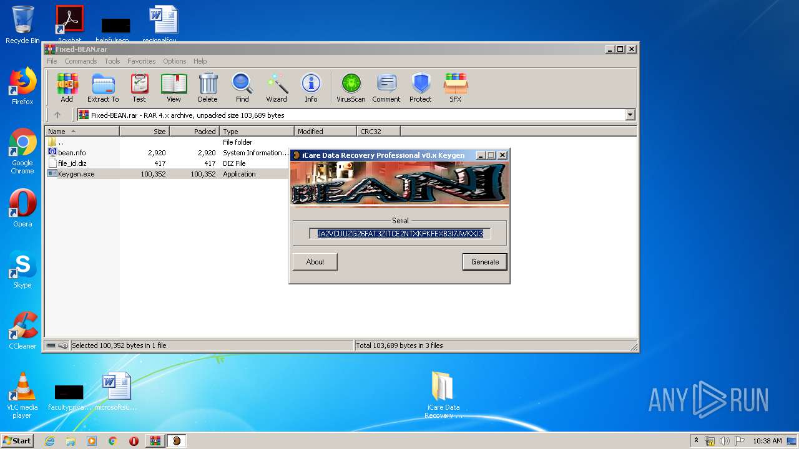Open Windows Media Player from the taskbar
The image size is (799, 449).
tap(92, 441)
